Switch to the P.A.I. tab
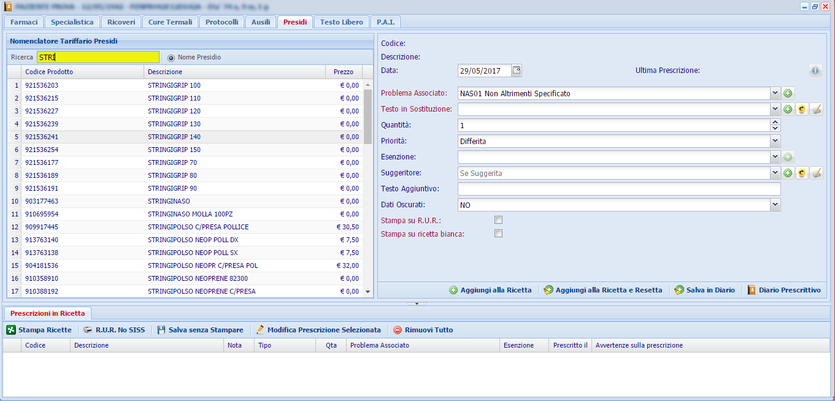This screenshot has width=835, height=401. pyautogui.click(x=386, y=22)
